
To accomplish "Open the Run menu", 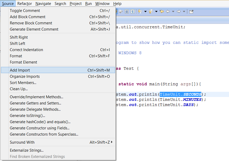I will pos(88,4).
